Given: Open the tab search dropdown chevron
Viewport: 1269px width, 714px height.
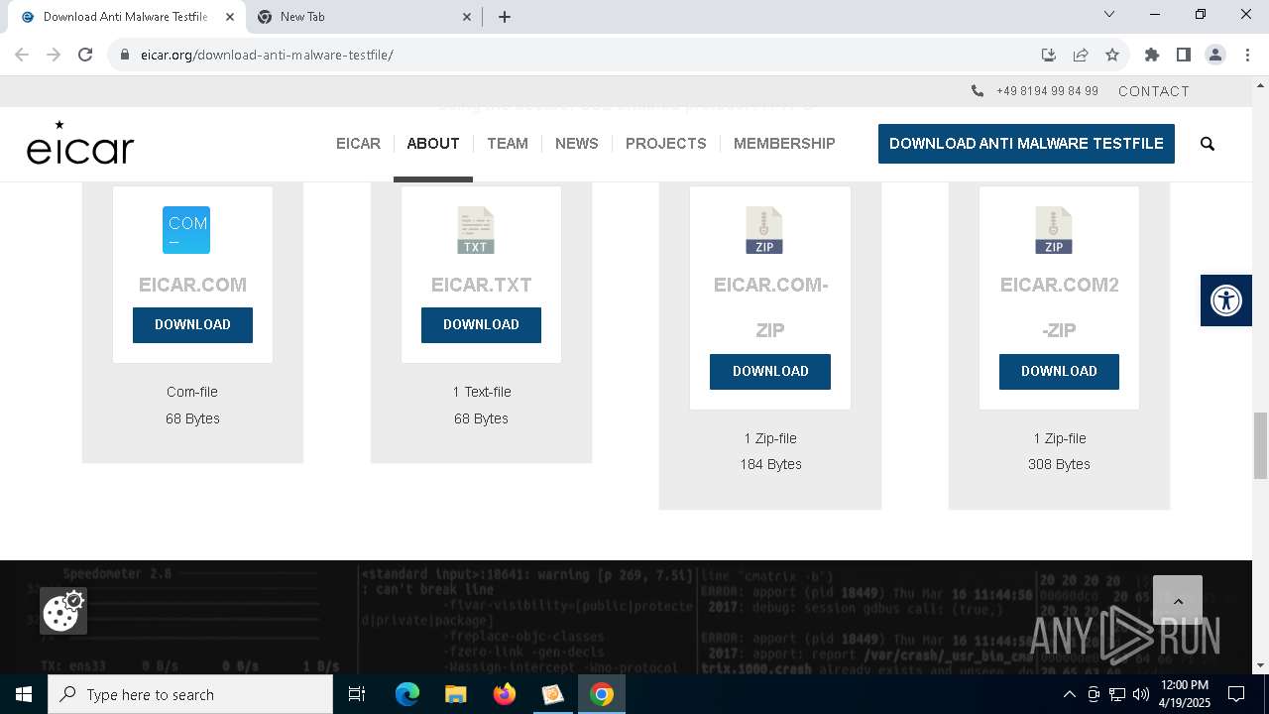Looking at the screenshot, I should click(x=1109, y=15).
